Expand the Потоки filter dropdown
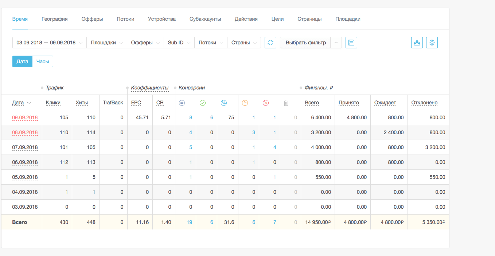495x256 pixels. click(x=211, y=43)
